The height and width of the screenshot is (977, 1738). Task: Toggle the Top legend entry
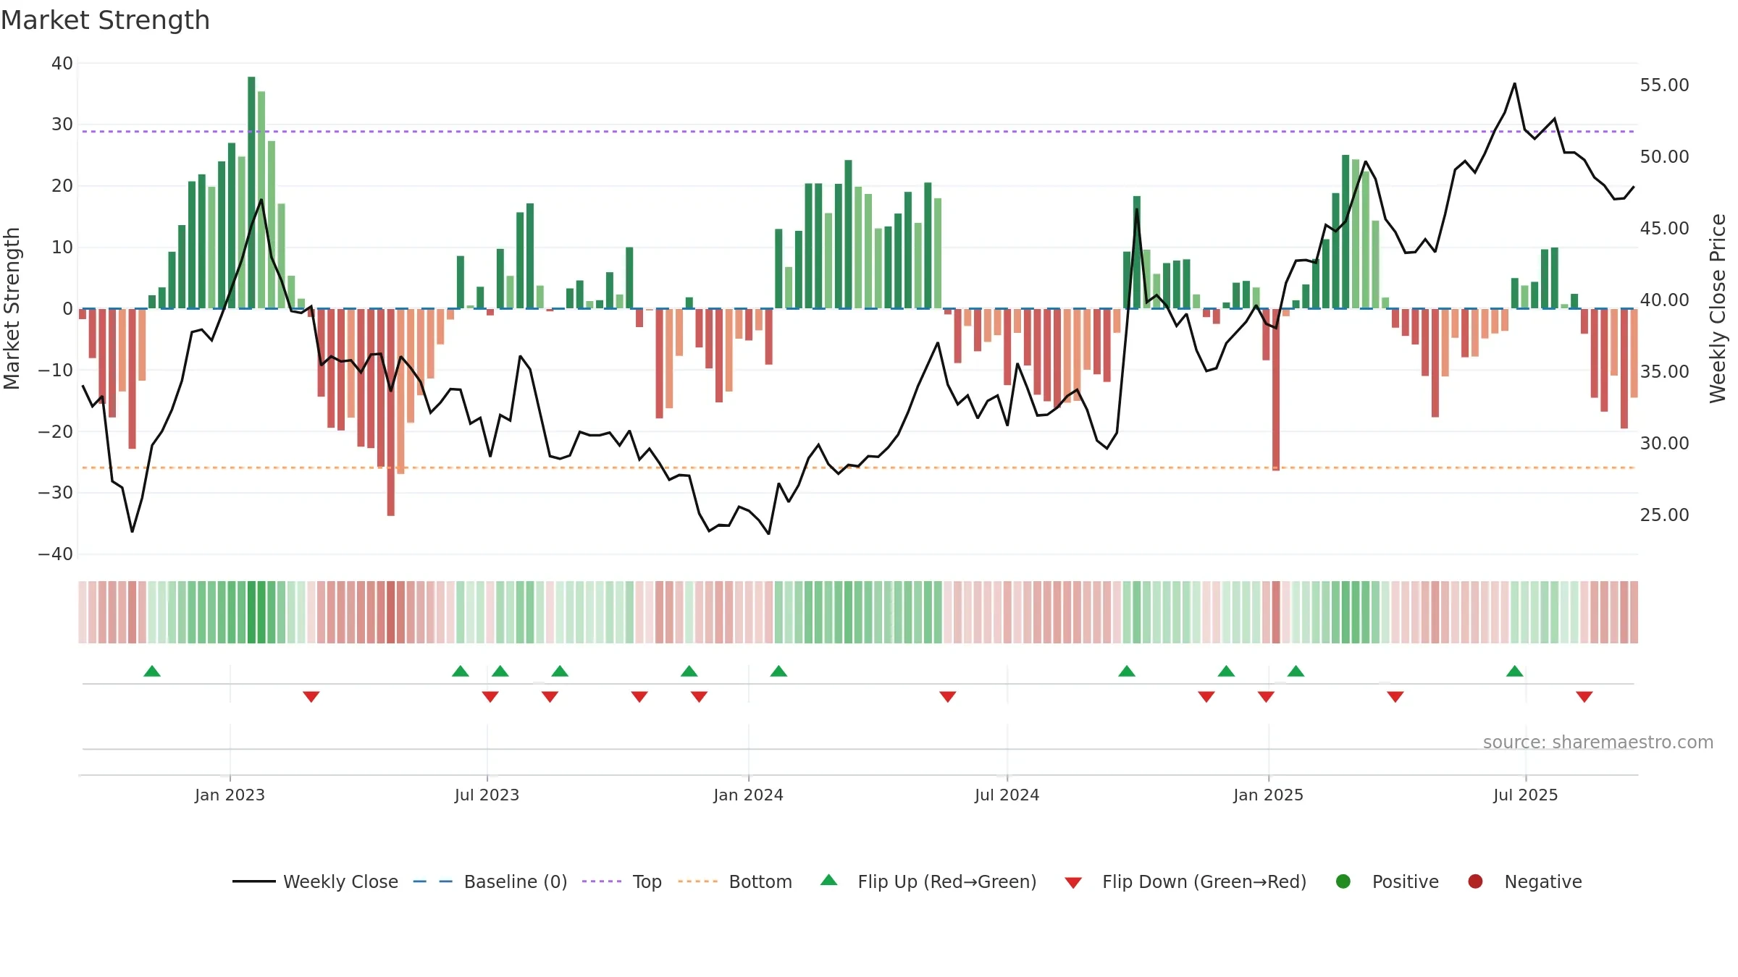[622, 881]
